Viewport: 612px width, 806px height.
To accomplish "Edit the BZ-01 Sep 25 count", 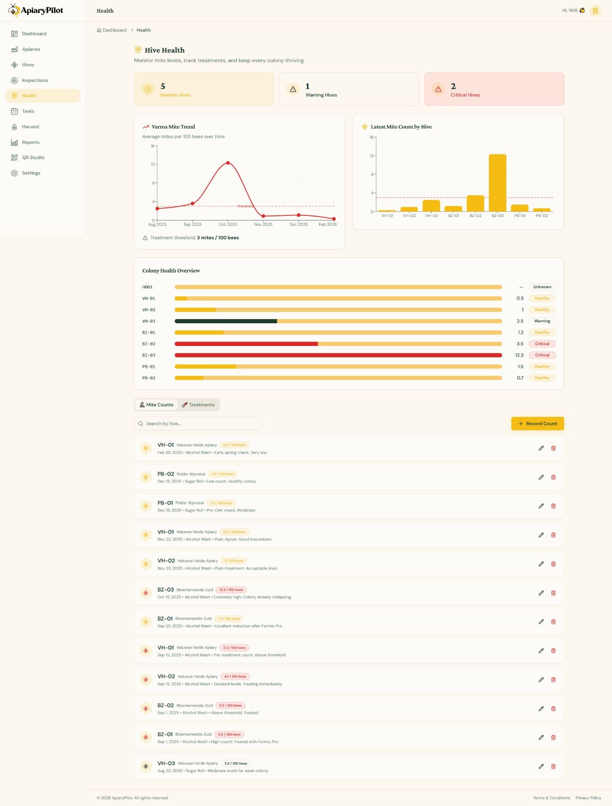I will 541,622.
